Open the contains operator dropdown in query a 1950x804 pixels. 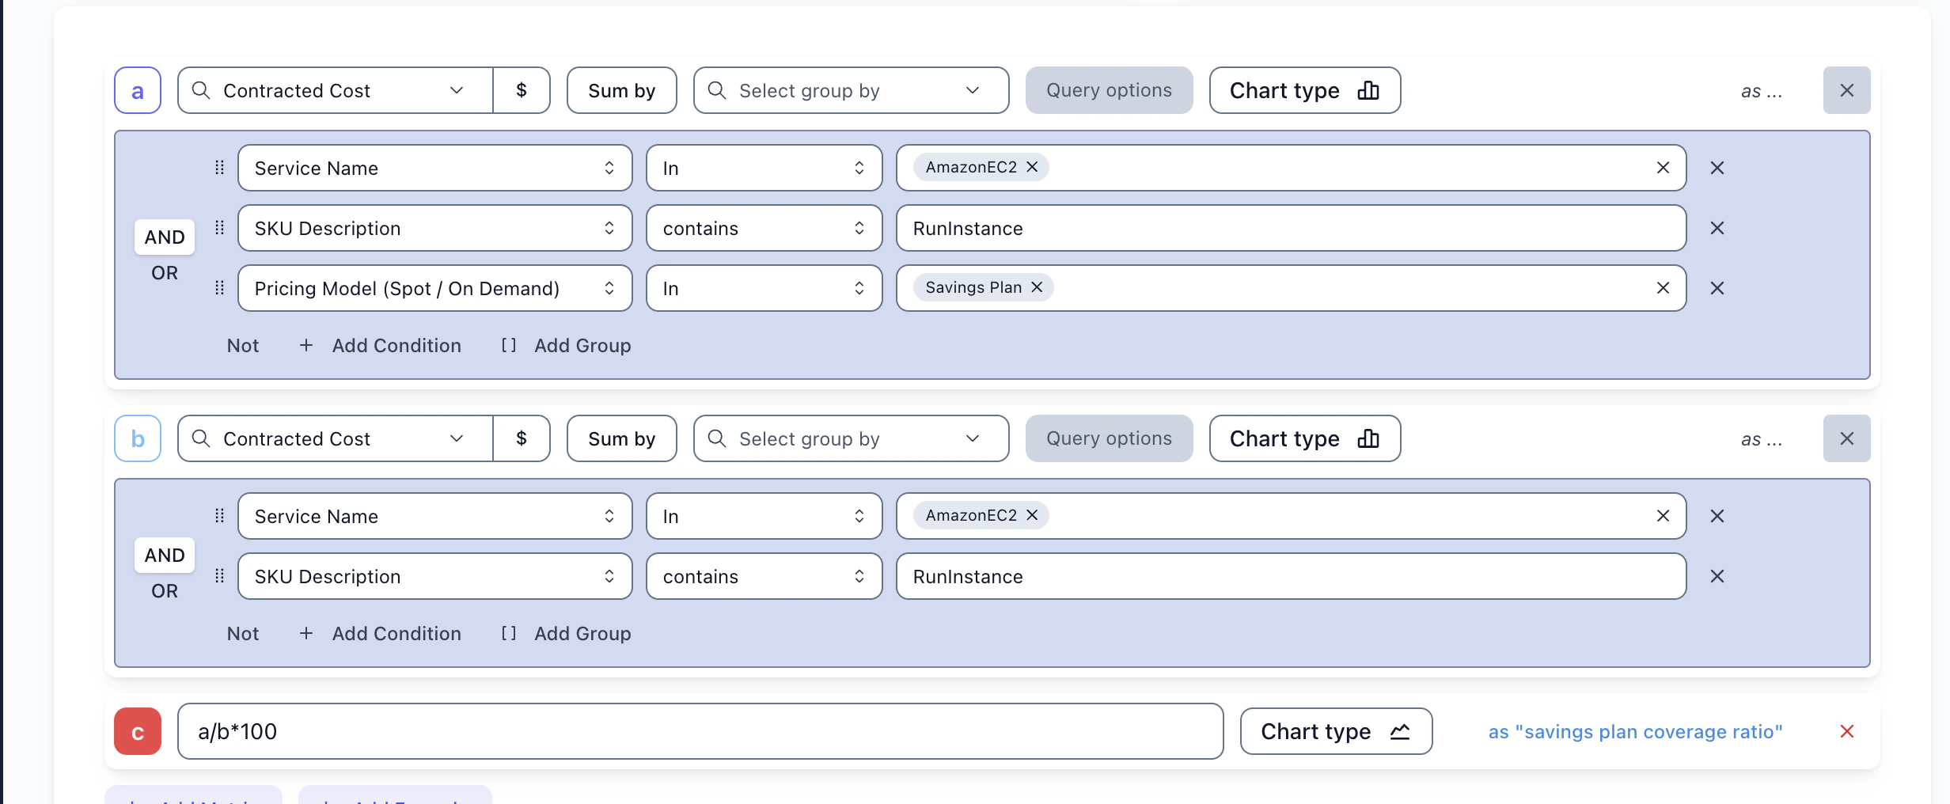click(x=764, y=228)
